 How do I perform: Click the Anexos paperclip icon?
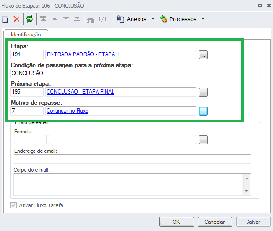pos(121,19)
